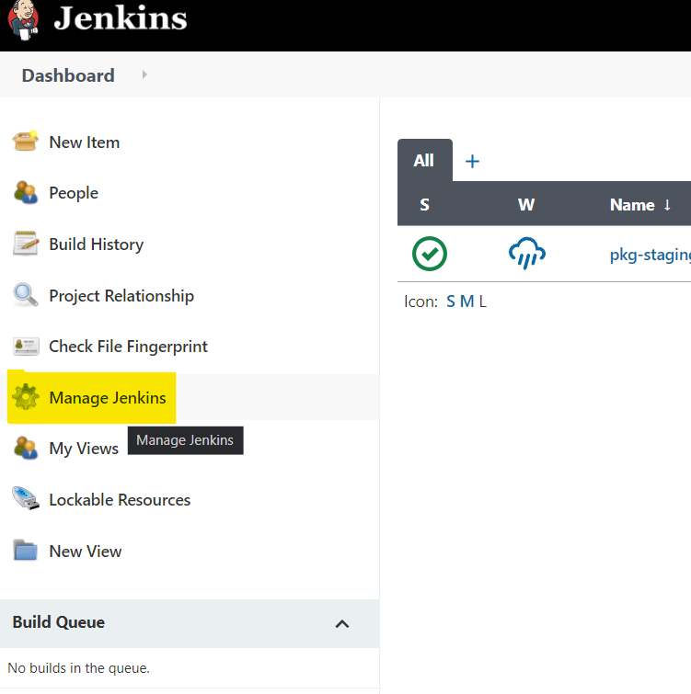Click the Build History notepad icon
The image size is (691, 694).
pos(25,244)
